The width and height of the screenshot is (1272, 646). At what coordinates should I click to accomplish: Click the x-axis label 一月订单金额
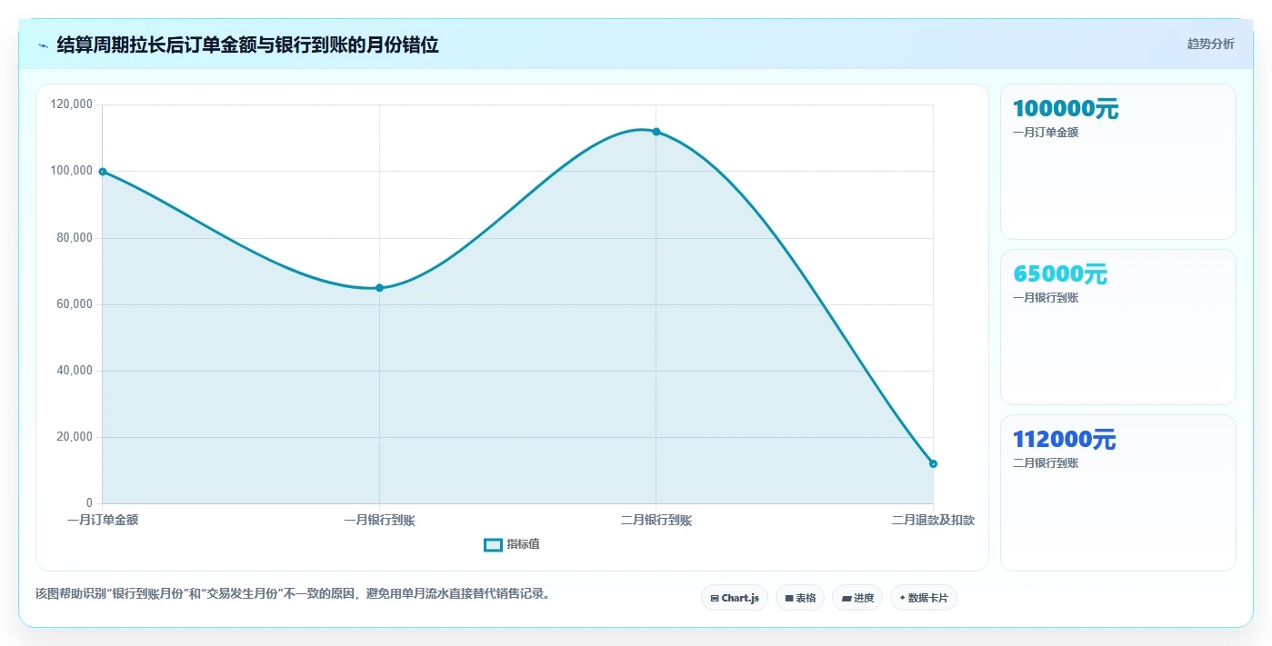click(x=103, y=521)
